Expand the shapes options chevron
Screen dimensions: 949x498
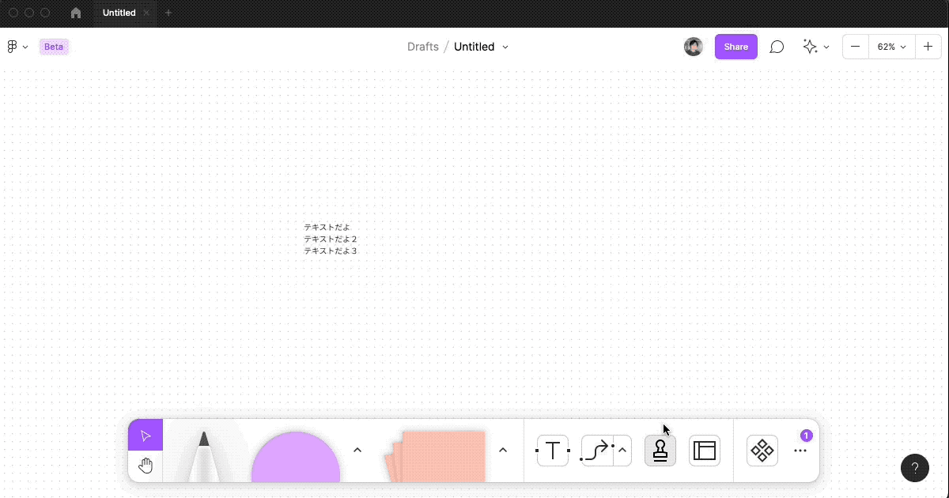click(357, 450)
